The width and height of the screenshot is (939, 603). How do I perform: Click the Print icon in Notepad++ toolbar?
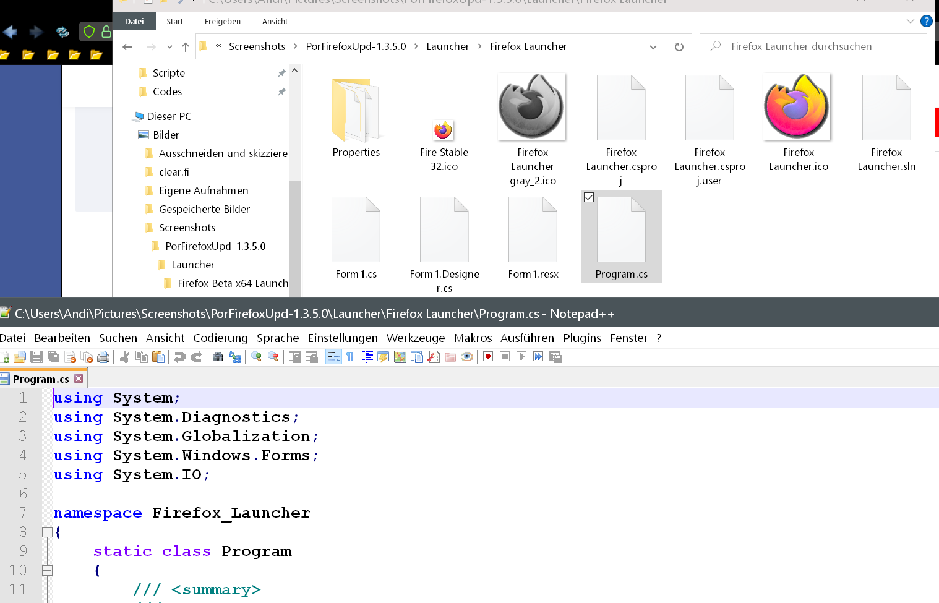103,357
